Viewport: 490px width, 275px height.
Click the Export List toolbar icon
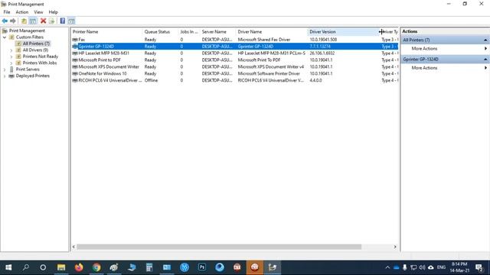click(x=51, y=21)
